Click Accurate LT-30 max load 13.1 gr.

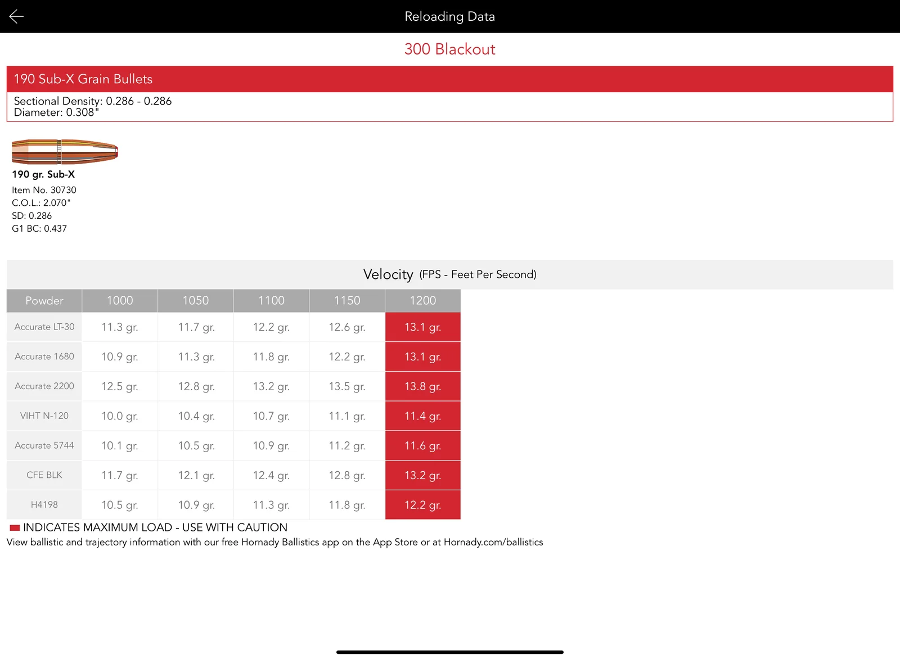tap(423, 327)
